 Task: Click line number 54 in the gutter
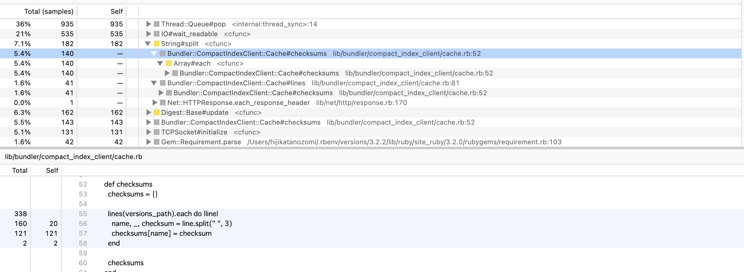83,204
